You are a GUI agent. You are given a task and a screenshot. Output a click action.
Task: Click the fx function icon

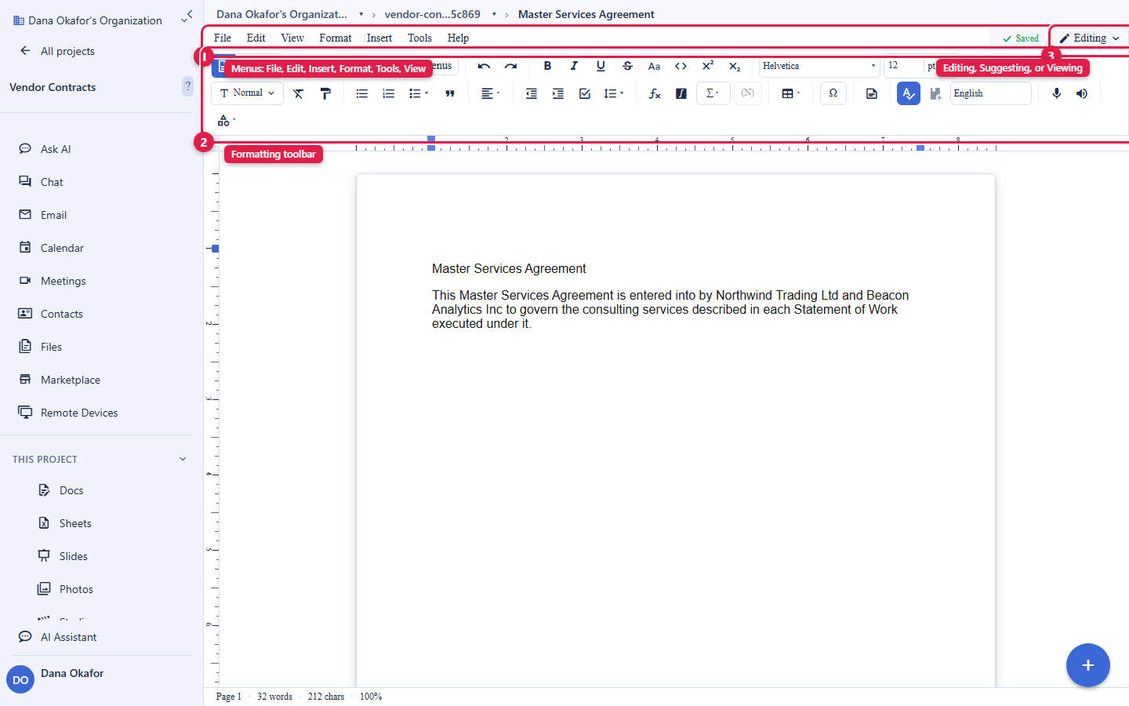click(x=655, y=93)
